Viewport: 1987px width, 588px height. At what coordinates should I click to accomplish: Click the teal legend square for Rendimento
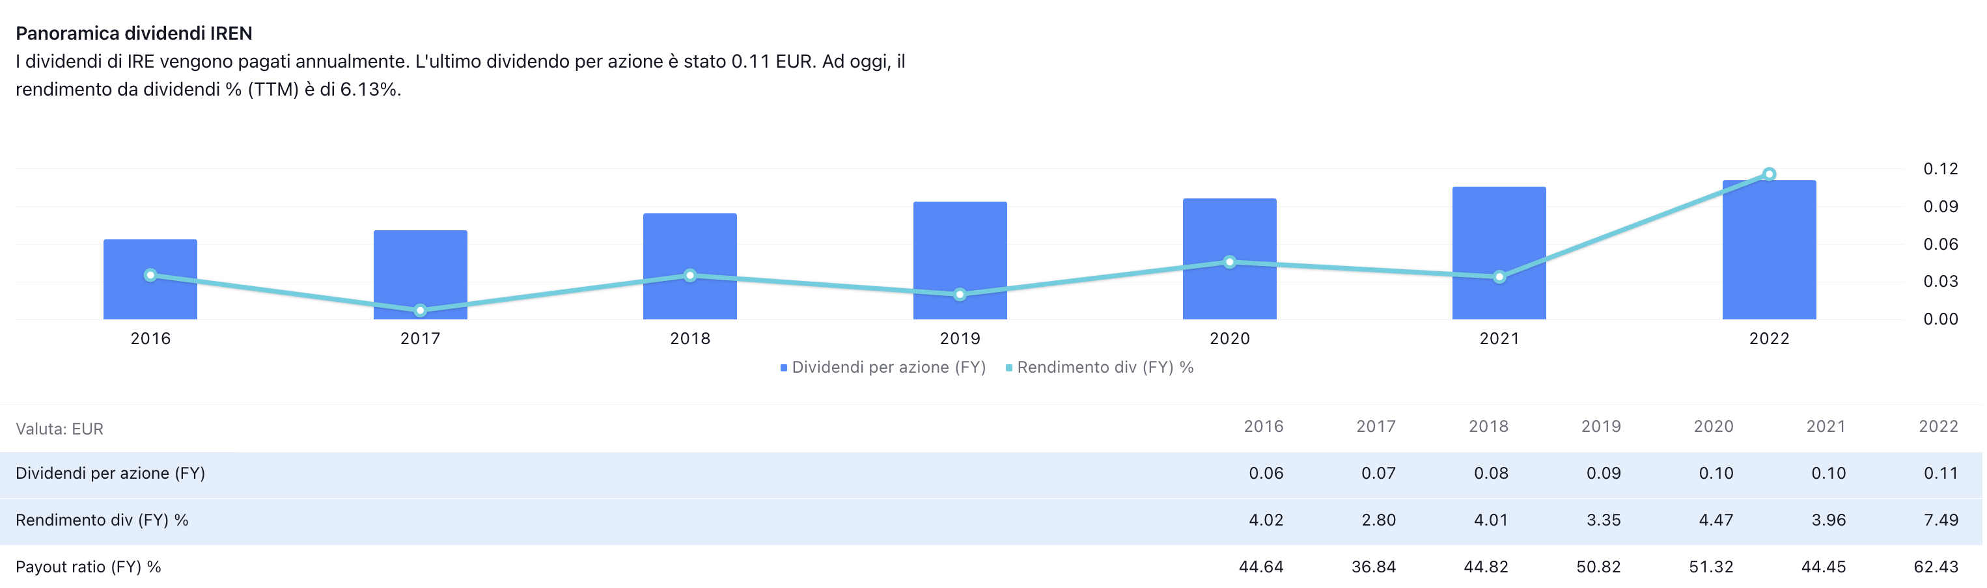1009,368
